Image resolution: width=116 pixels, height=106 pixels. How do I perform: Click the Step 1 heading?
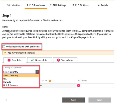(7, 16)
